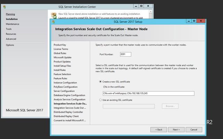Click scroll up arrow in Installation Center
The width and height of the screenshot is (223, 139).
pos(151,11)
